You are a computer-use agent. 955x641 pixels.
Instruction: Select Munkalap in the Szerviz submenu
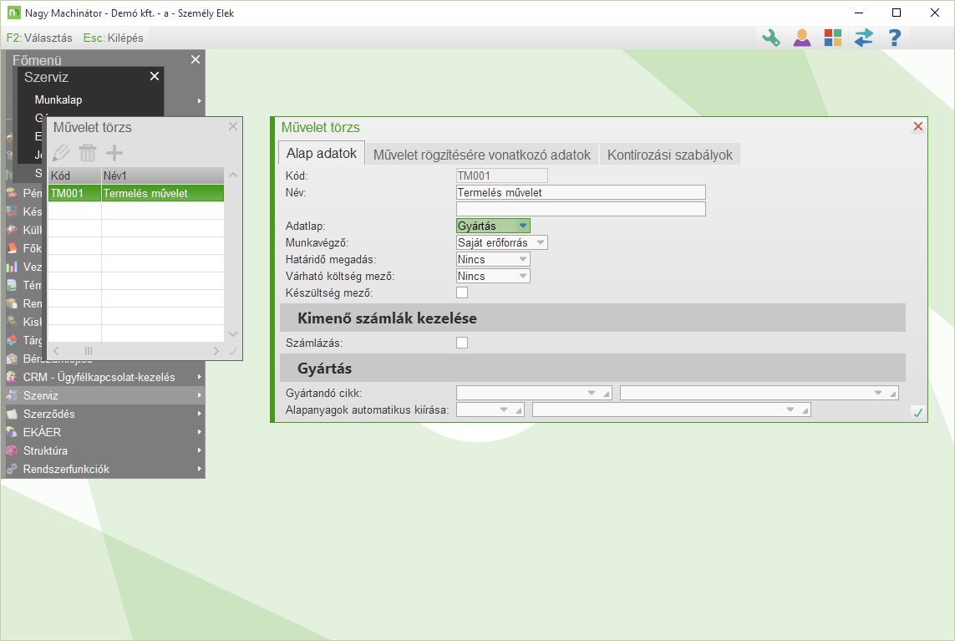58,99
